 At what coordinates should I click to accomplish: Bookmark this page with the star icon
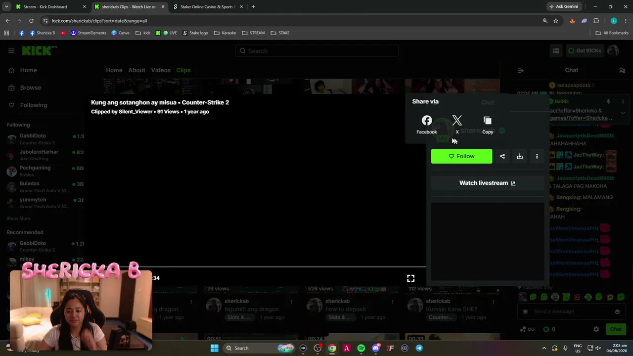tap(556, 21)
